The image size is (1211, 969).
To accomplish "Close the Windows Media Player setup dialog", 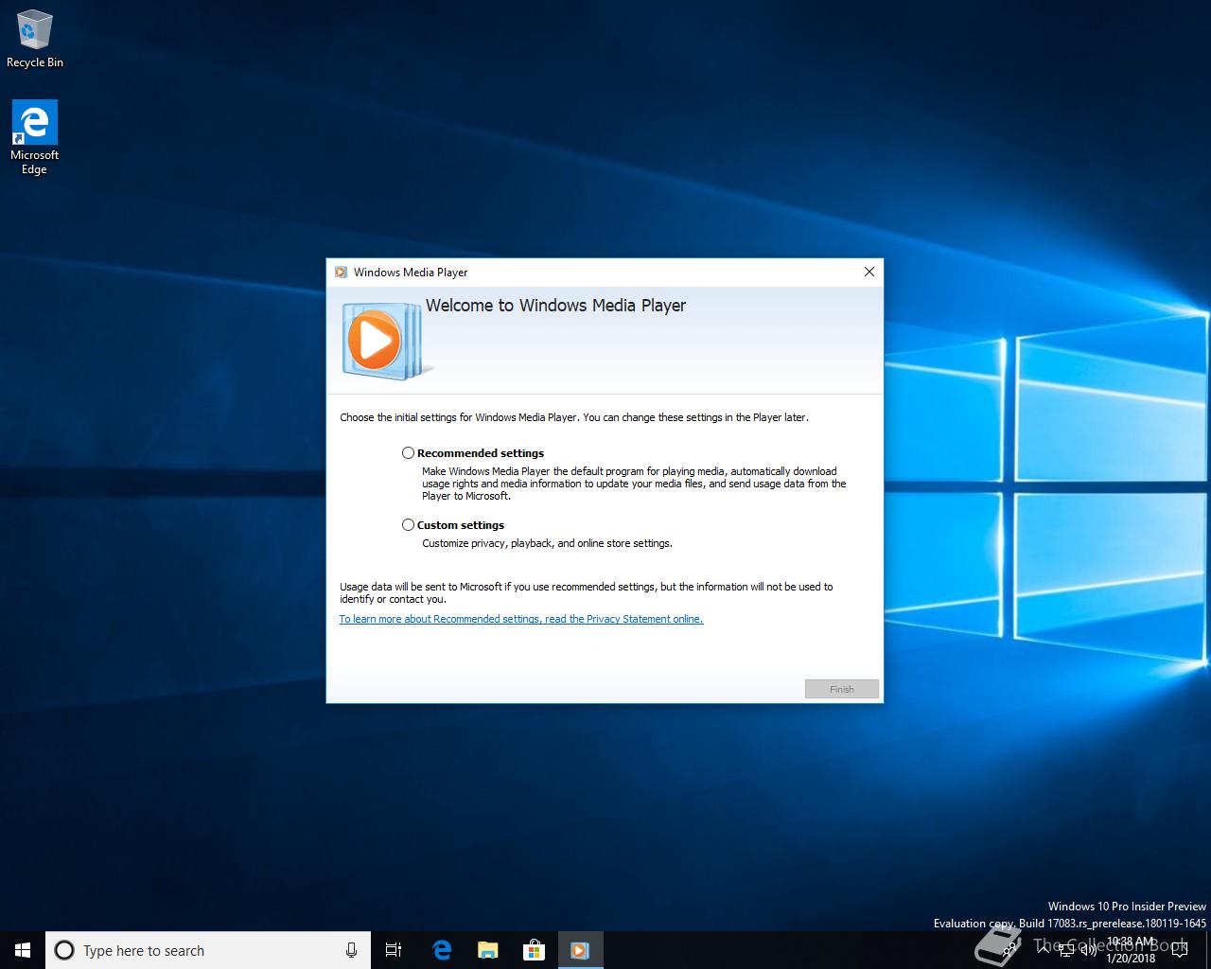I will point(869,272).
